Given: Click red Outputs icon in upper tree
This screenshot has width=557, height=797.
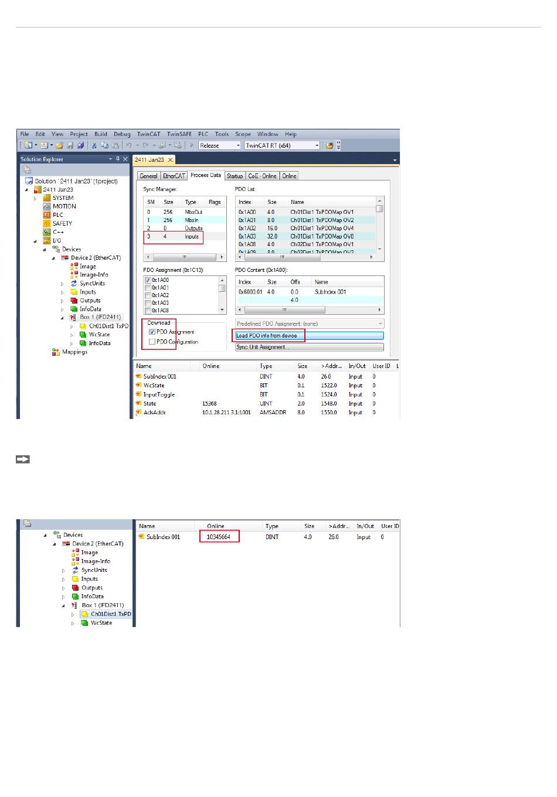Looking at the screenshot, I should (74, 301).
